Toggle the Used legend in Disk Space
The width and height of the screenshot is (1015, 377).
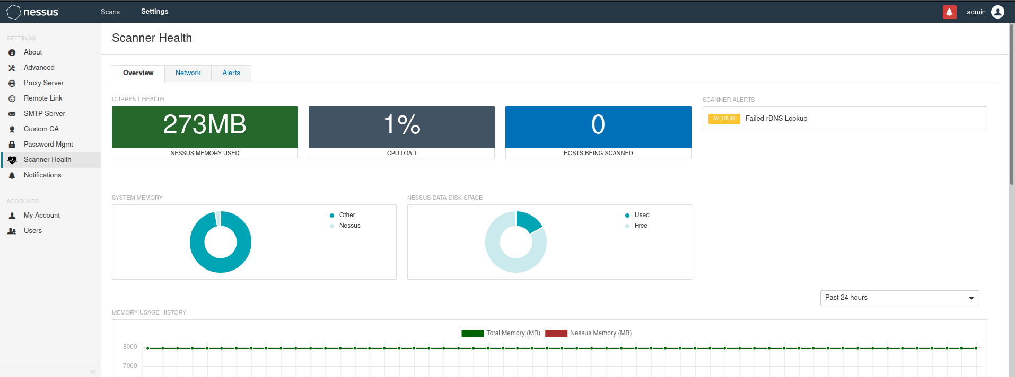(637, 215)
